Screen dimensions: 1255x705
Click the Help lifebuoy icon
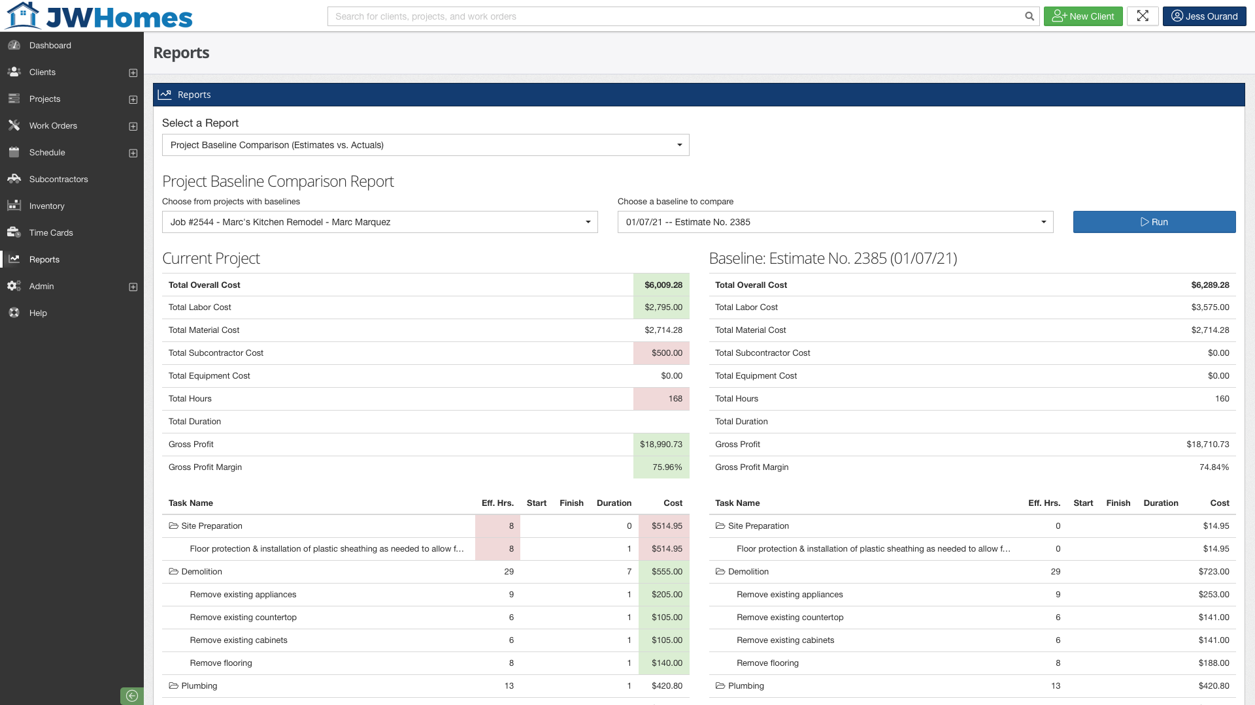[x=14, y=313]
